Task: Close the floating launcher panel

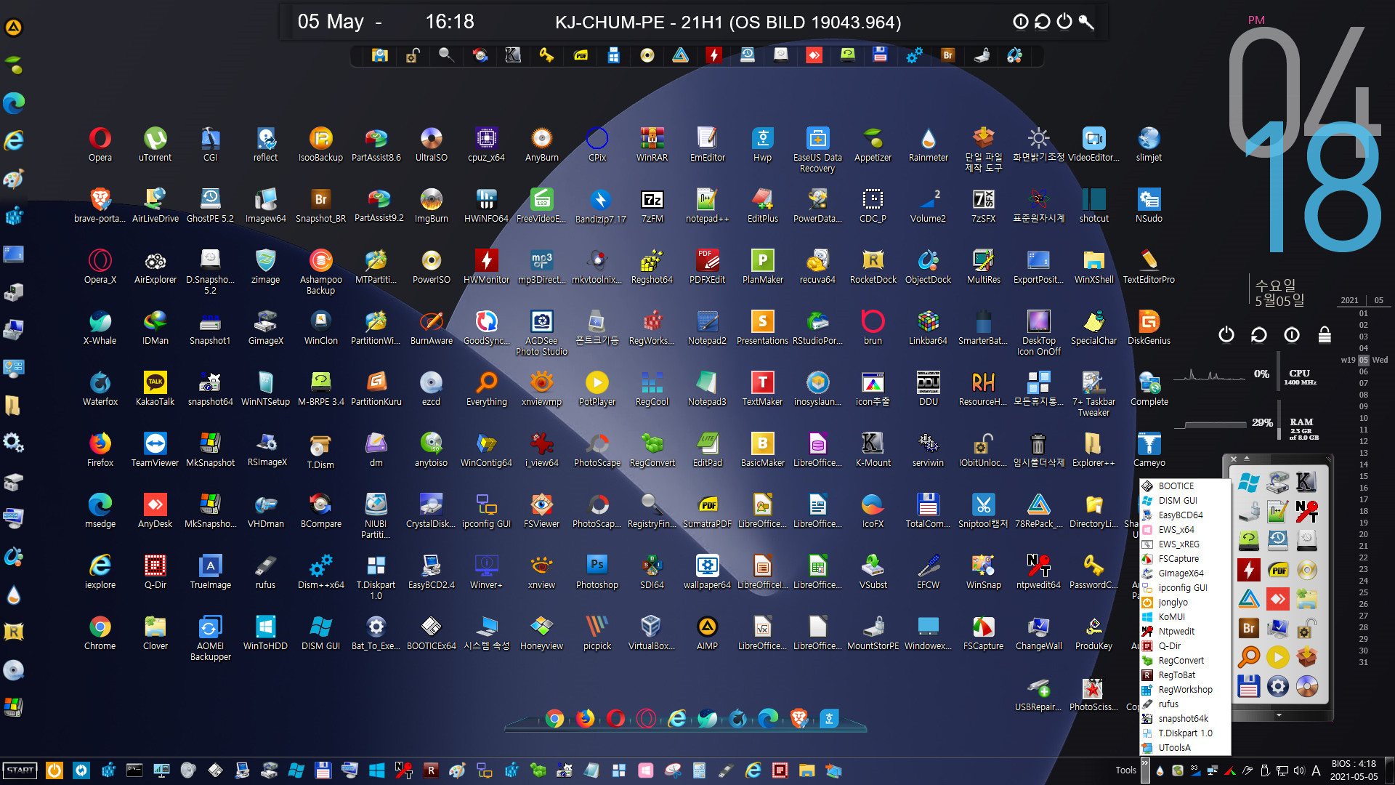Action: 1234,459
